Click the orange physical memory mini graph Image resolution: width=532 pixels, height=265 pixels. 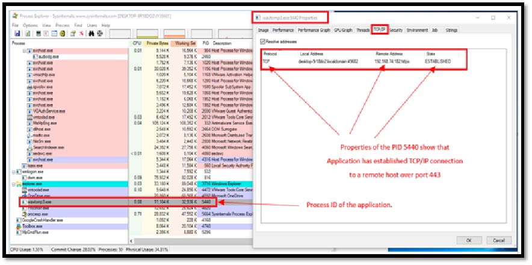point(175,34)
